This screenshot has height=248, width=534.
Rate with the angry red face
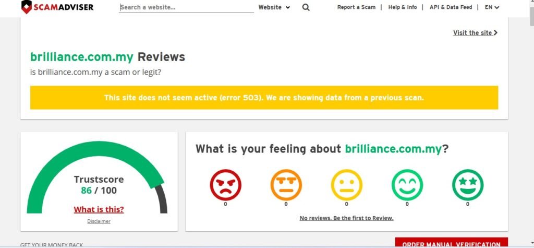click(225, 185)
